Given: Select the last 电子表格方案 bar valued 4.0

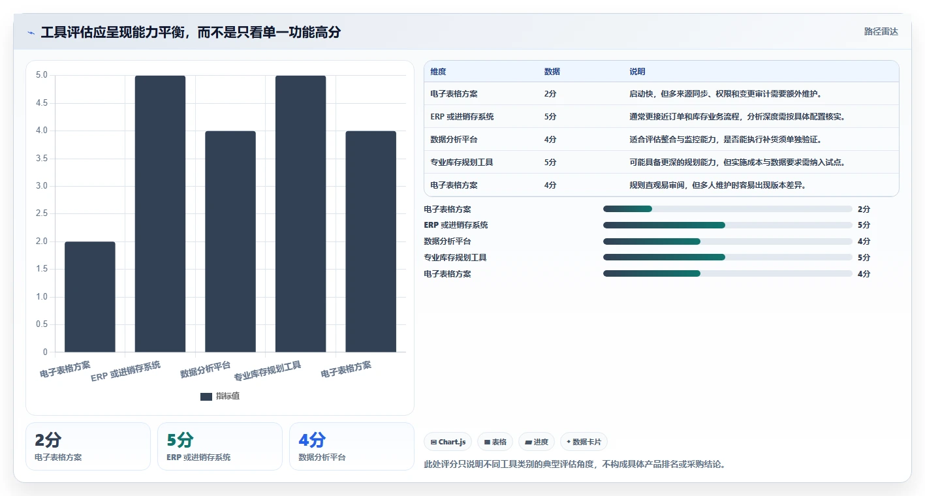Looking at the screenshot, I should (371, 241).
